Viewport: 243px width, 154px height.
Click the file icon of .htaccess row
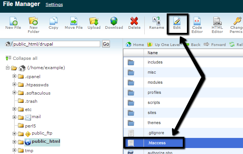(x=131, y=143)
